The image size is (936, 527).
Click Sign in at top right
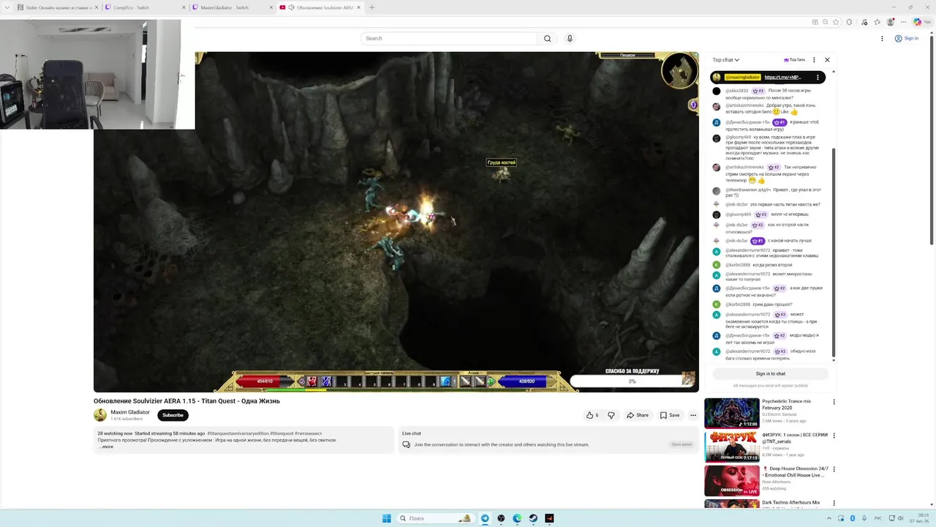coord(907,38)
